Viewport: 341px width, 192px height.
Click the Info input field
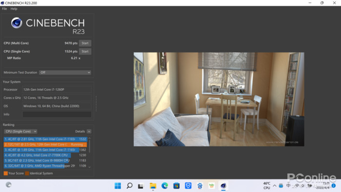[57, 115]
